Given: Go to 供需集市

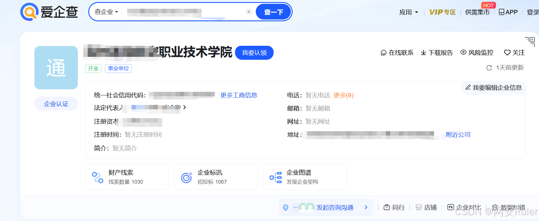Looking at the screenshot, I should click(477, 12).
